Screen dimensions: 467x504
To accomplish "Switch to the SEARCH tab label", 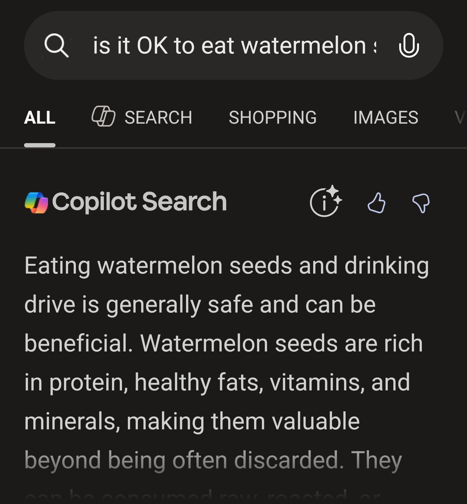I will (158, 117).
